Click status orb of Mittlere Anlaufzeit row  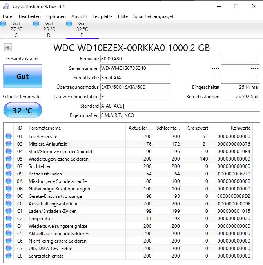9,144
